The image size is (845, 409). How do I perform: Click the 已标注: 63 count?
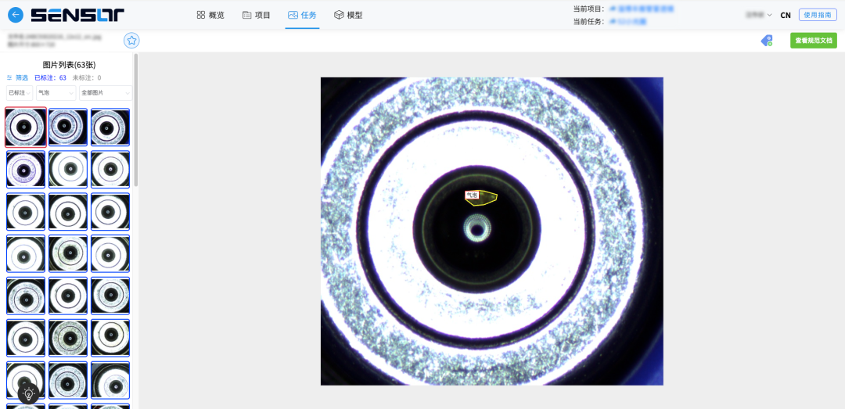[x=51, y=77]
